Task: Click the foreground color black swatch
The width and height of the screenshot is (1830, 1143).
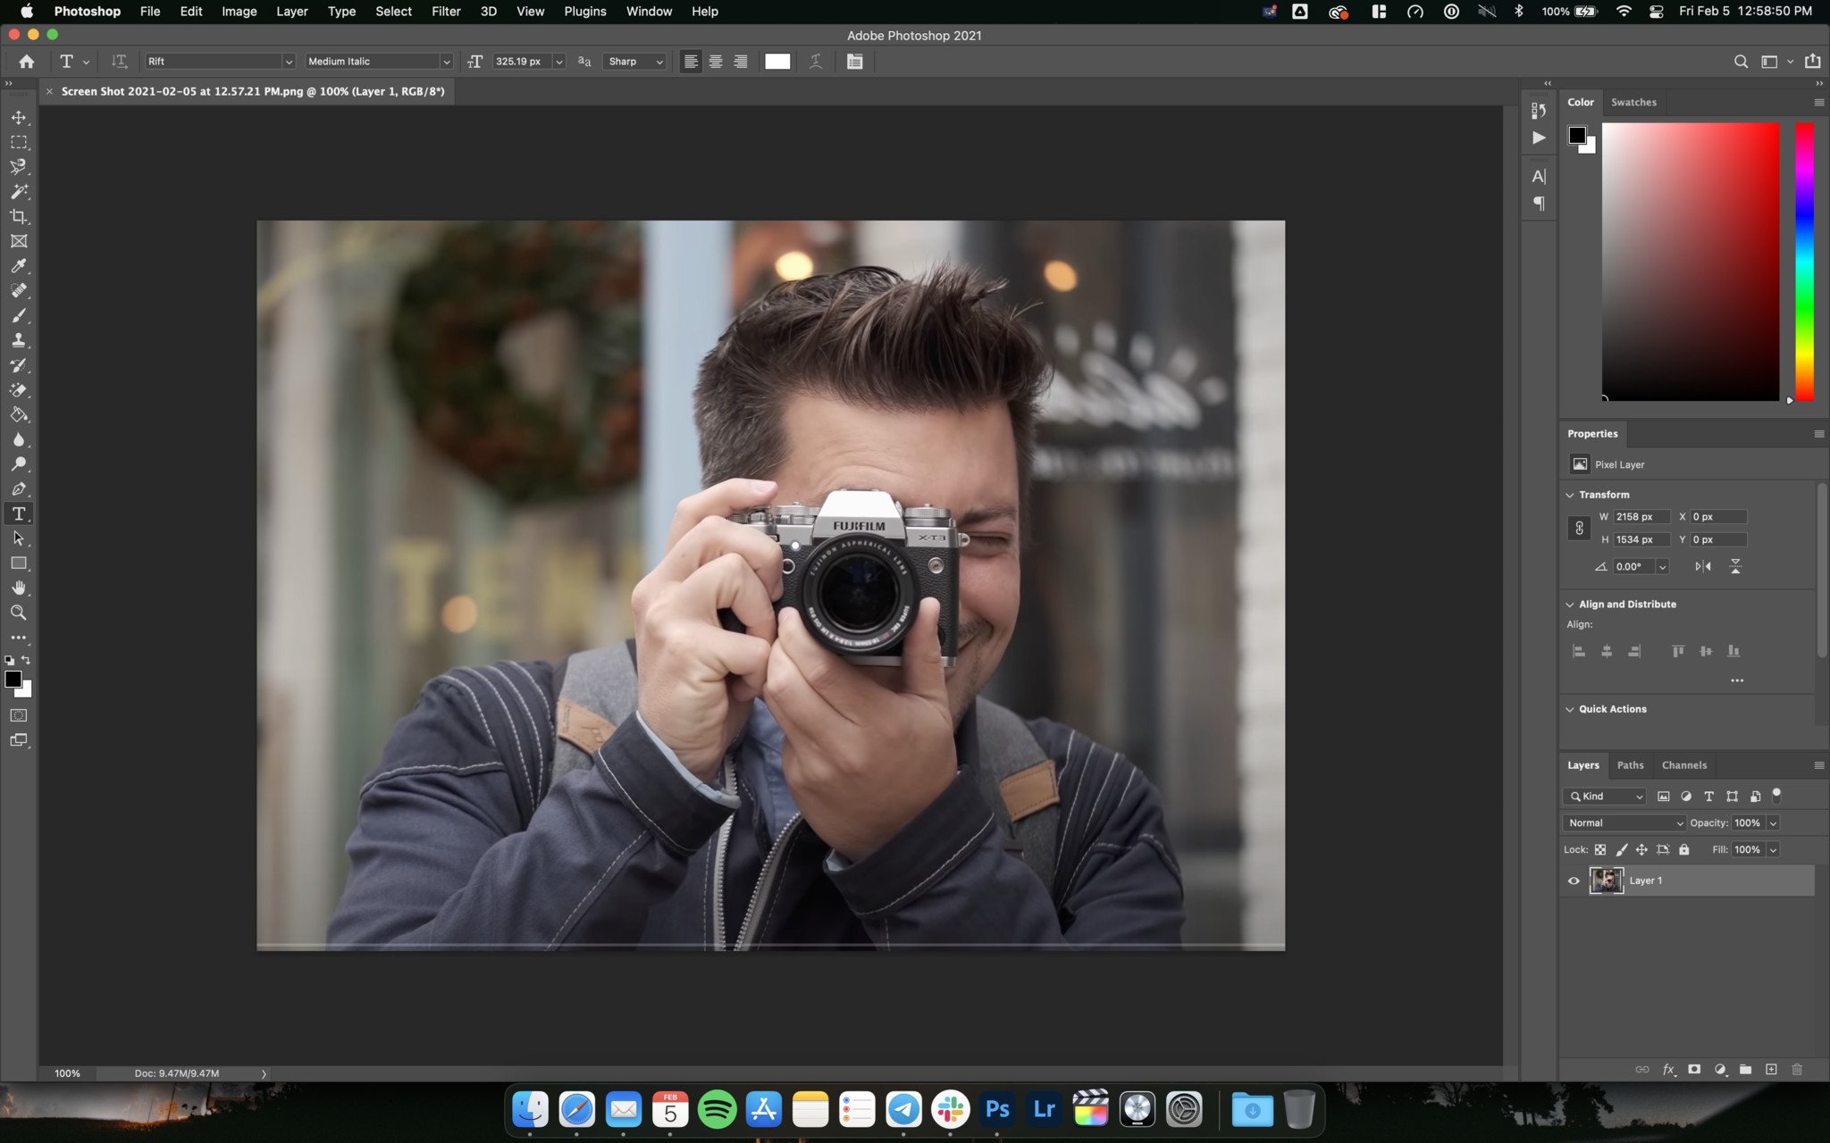Action: click(14, 680)
